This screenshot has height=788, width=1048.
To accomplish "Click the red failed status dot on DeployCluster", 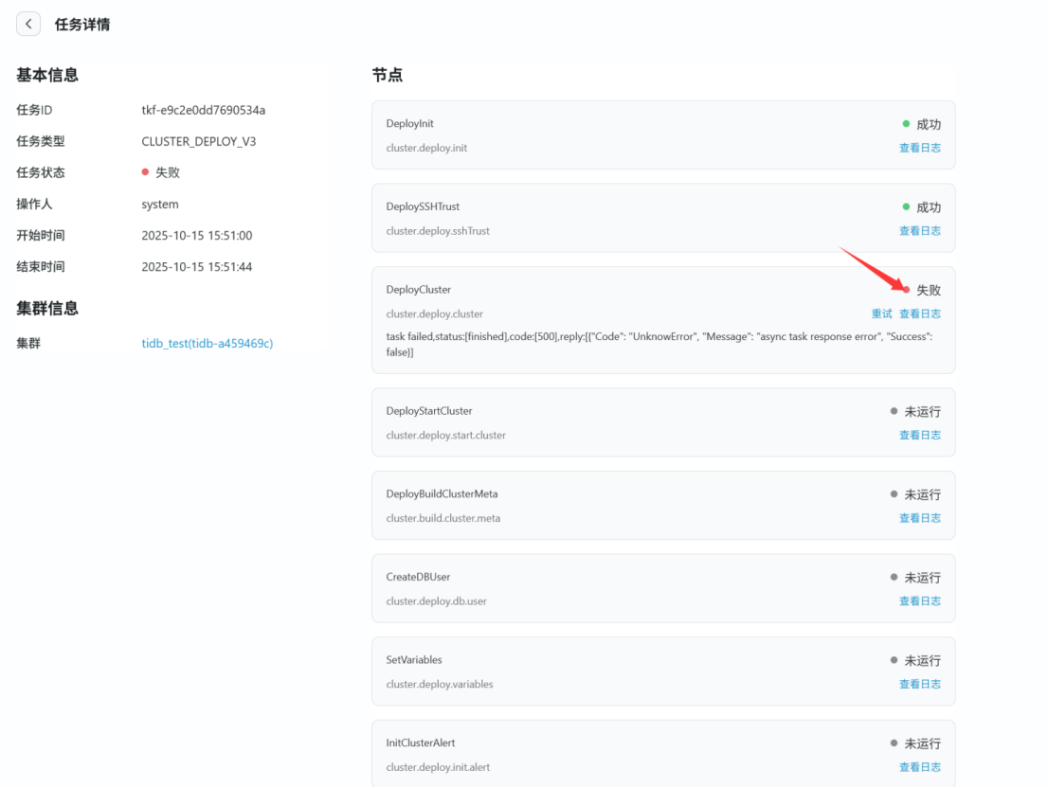I will coord(907,290).
